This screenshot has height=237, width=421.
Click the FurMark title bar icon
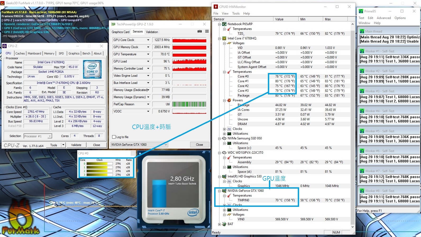[3, 3]
